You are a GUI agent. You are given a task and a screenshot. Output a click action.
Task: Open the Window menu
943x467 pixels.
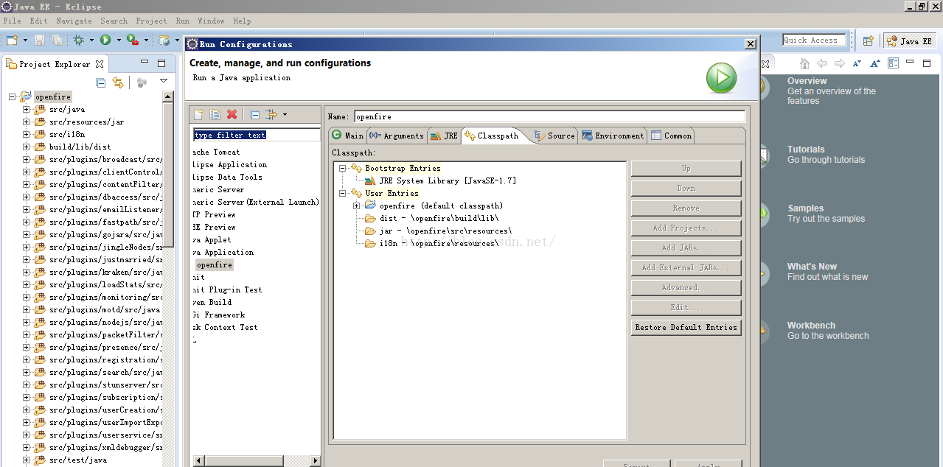point(211,21)
